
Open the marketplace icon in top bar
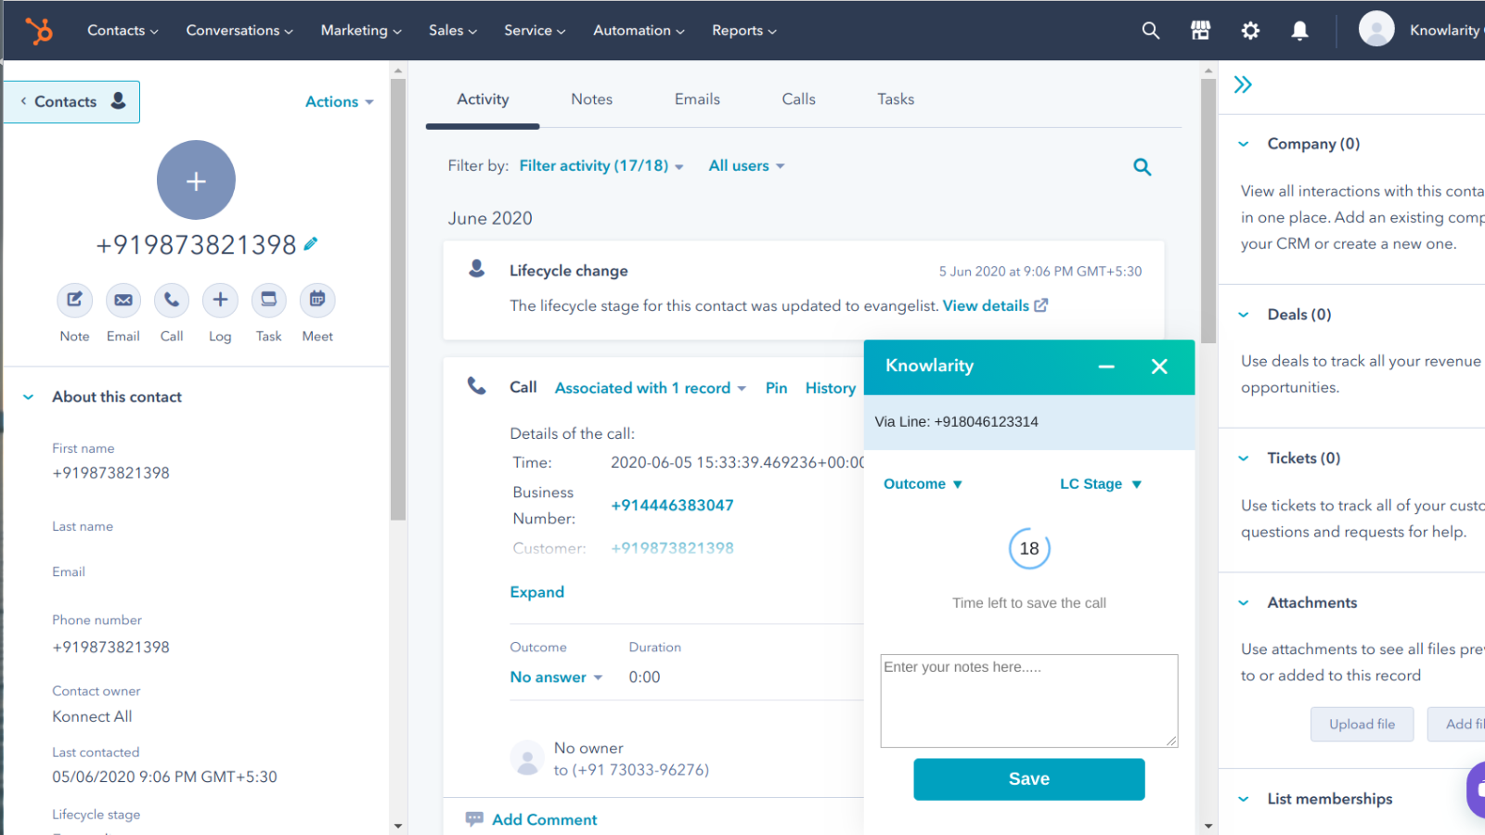point(1200,31)
